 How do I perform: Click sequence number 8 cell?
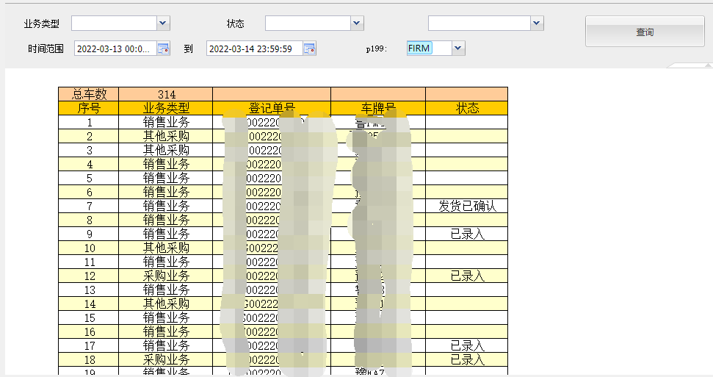89,220
